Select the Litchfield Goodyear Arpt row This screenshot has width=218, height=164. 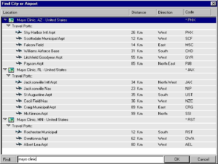[x=109, y=57]
